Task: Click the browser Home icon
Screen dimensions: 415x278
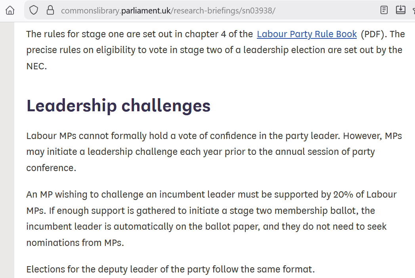Action: (x=10, y=10)
